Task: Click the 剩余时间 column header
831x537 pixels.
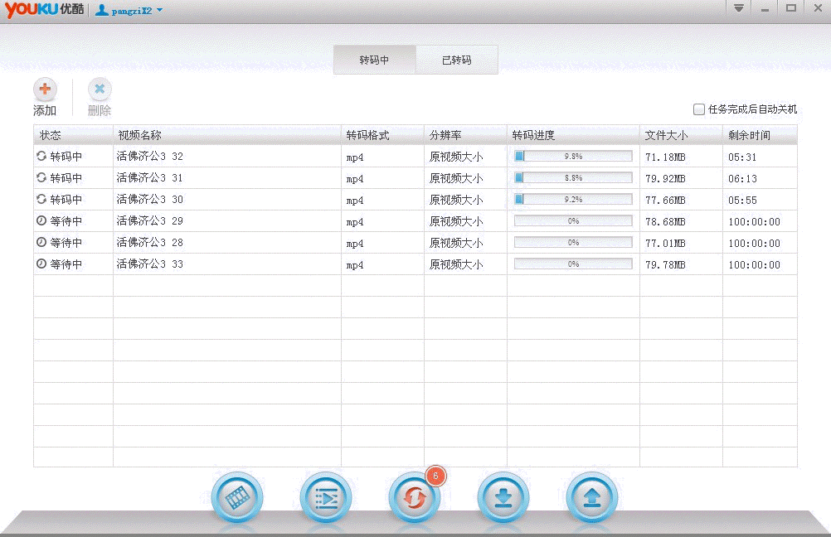Action: pos(760,135)
